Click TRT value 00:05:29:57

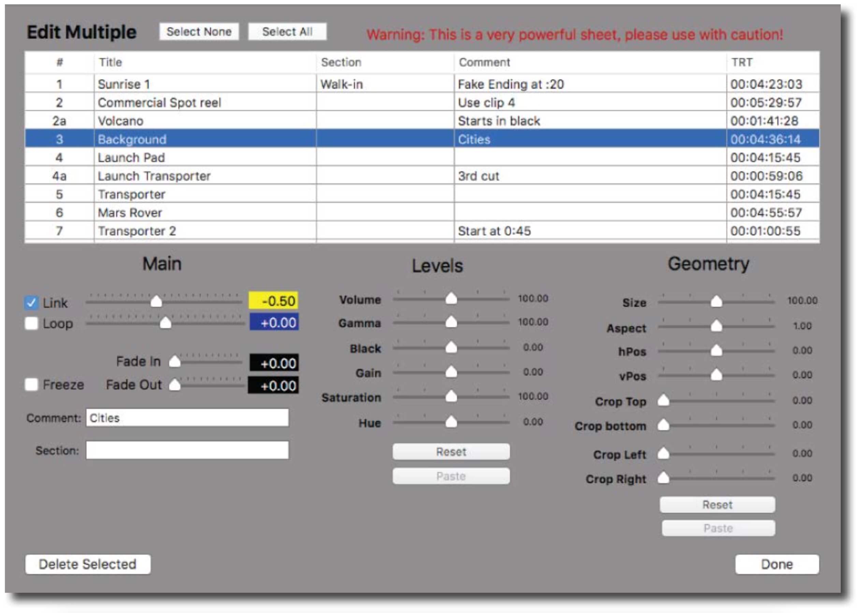coord(766,102)
